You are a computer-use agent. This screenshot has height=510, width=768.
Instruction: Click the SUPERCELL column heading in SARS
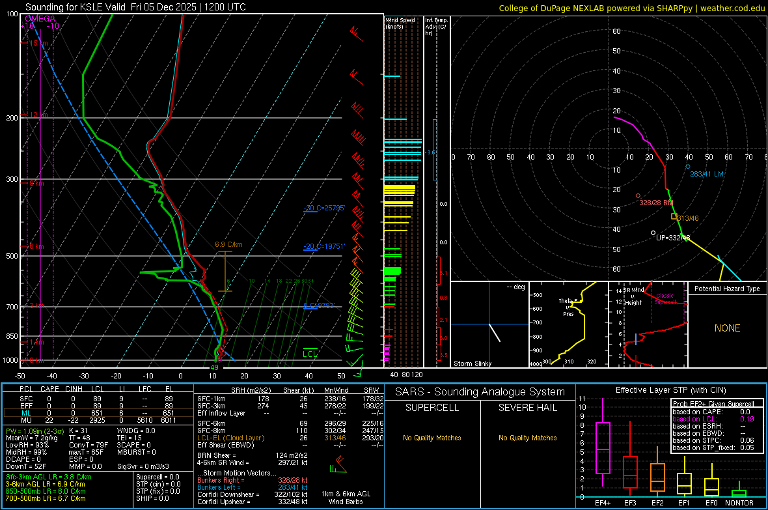[432, 408]
